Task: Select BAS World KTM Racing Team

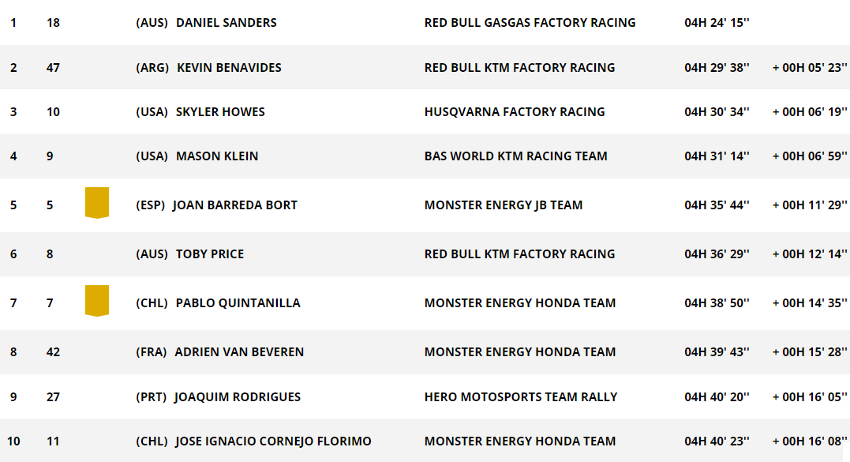Action: [x=515, y=156]
